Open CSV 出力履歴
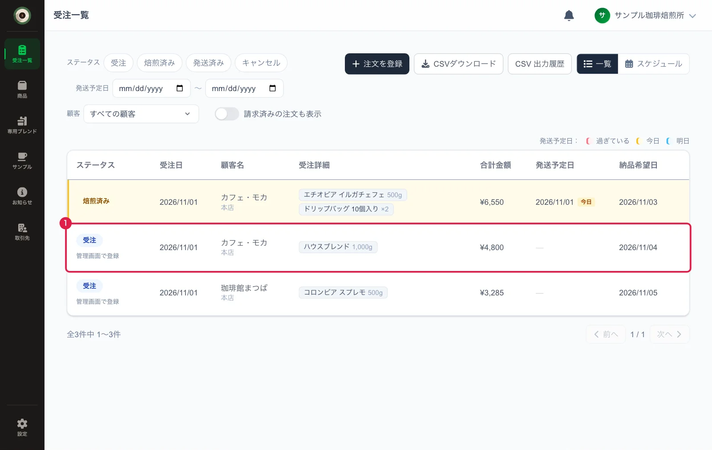Viewport: 712px width, 450px height. pyautogui.click(x=539, y=64)
